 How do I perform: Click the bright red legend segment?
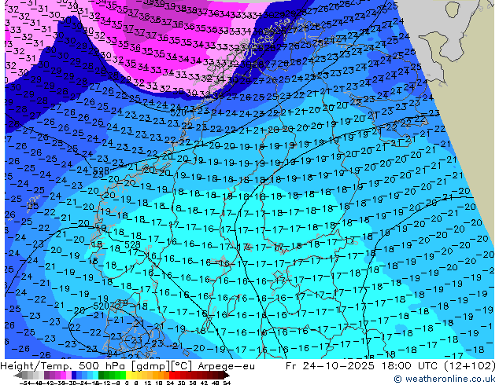coord(172,376)
